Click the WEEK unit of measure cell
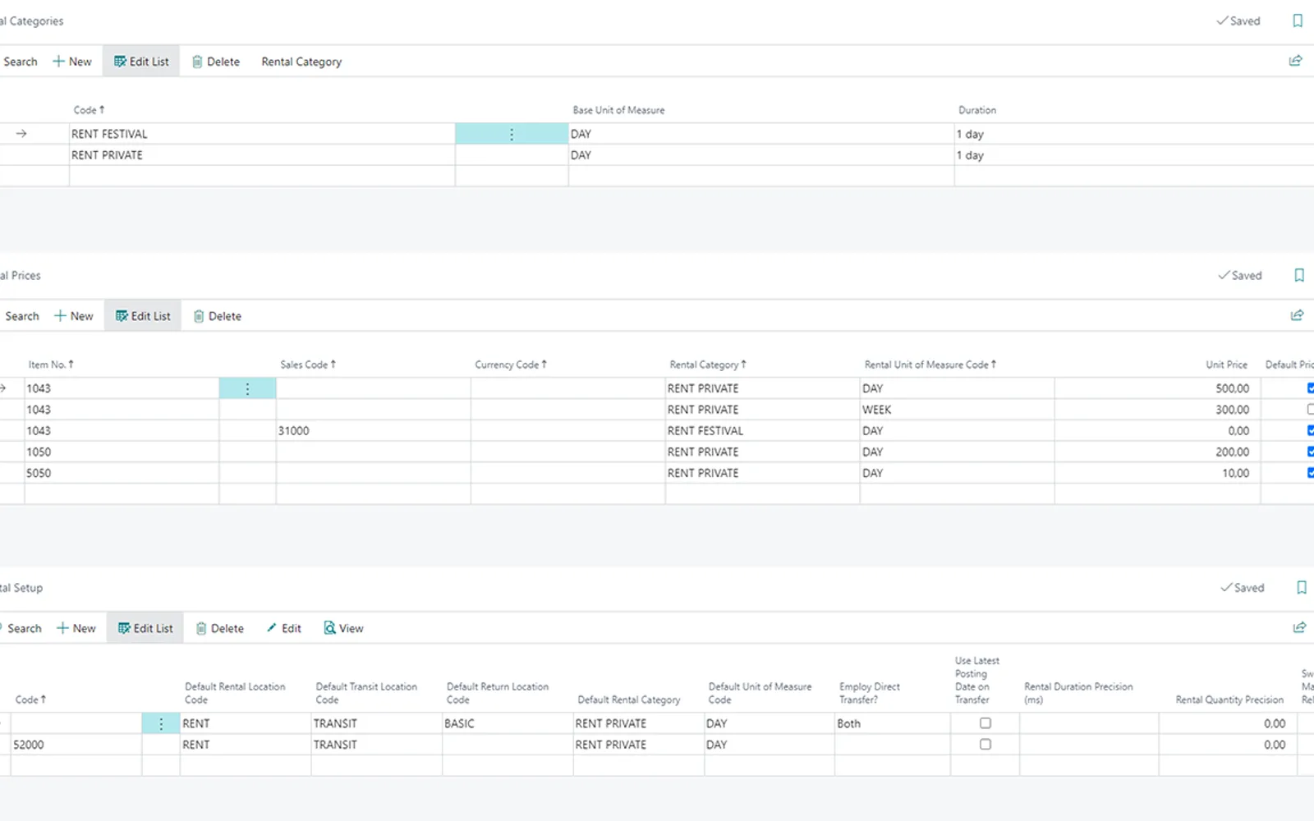Viewport: 1314px width, 821px height. pyautogui.click(x=957, y=410)
